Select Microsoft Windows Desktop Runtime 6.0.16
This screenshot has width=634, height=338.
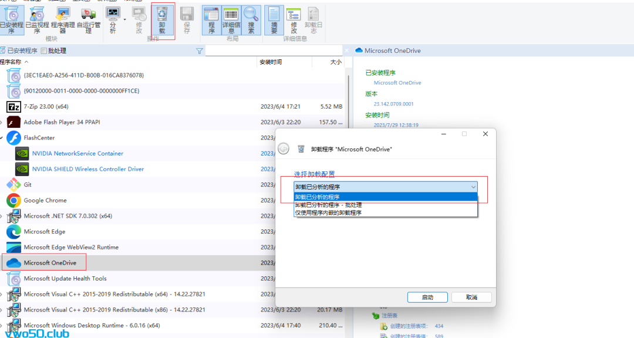[92, 326]
